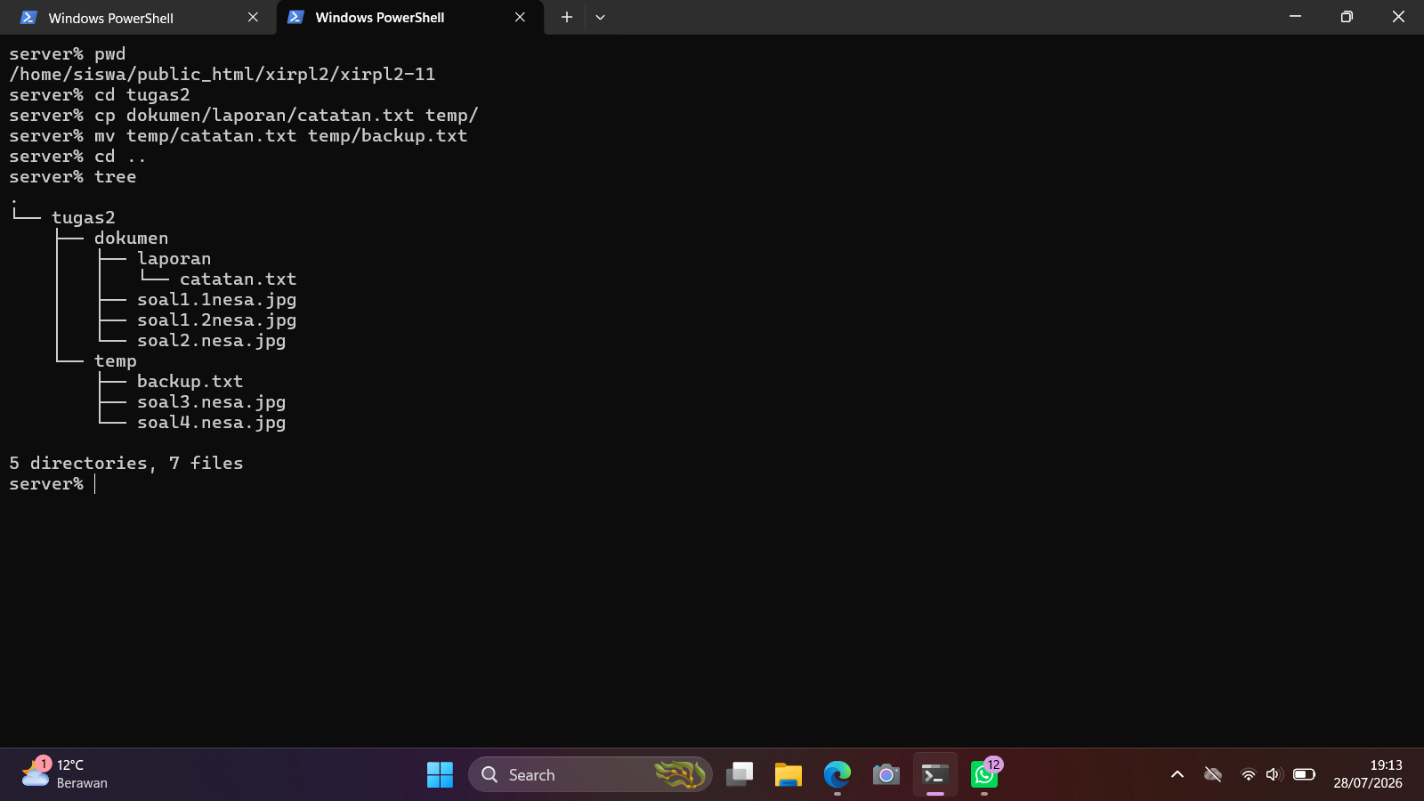Screen dimensions: 1424x801
Task: Click soal4.nesa.jpg in tree output
Action: pos(212,423)
